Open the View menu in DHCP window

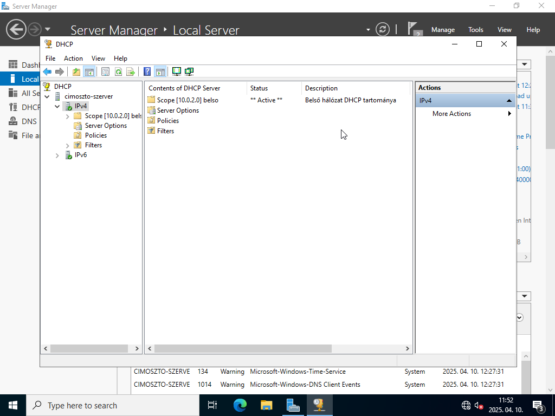(98, 58)
